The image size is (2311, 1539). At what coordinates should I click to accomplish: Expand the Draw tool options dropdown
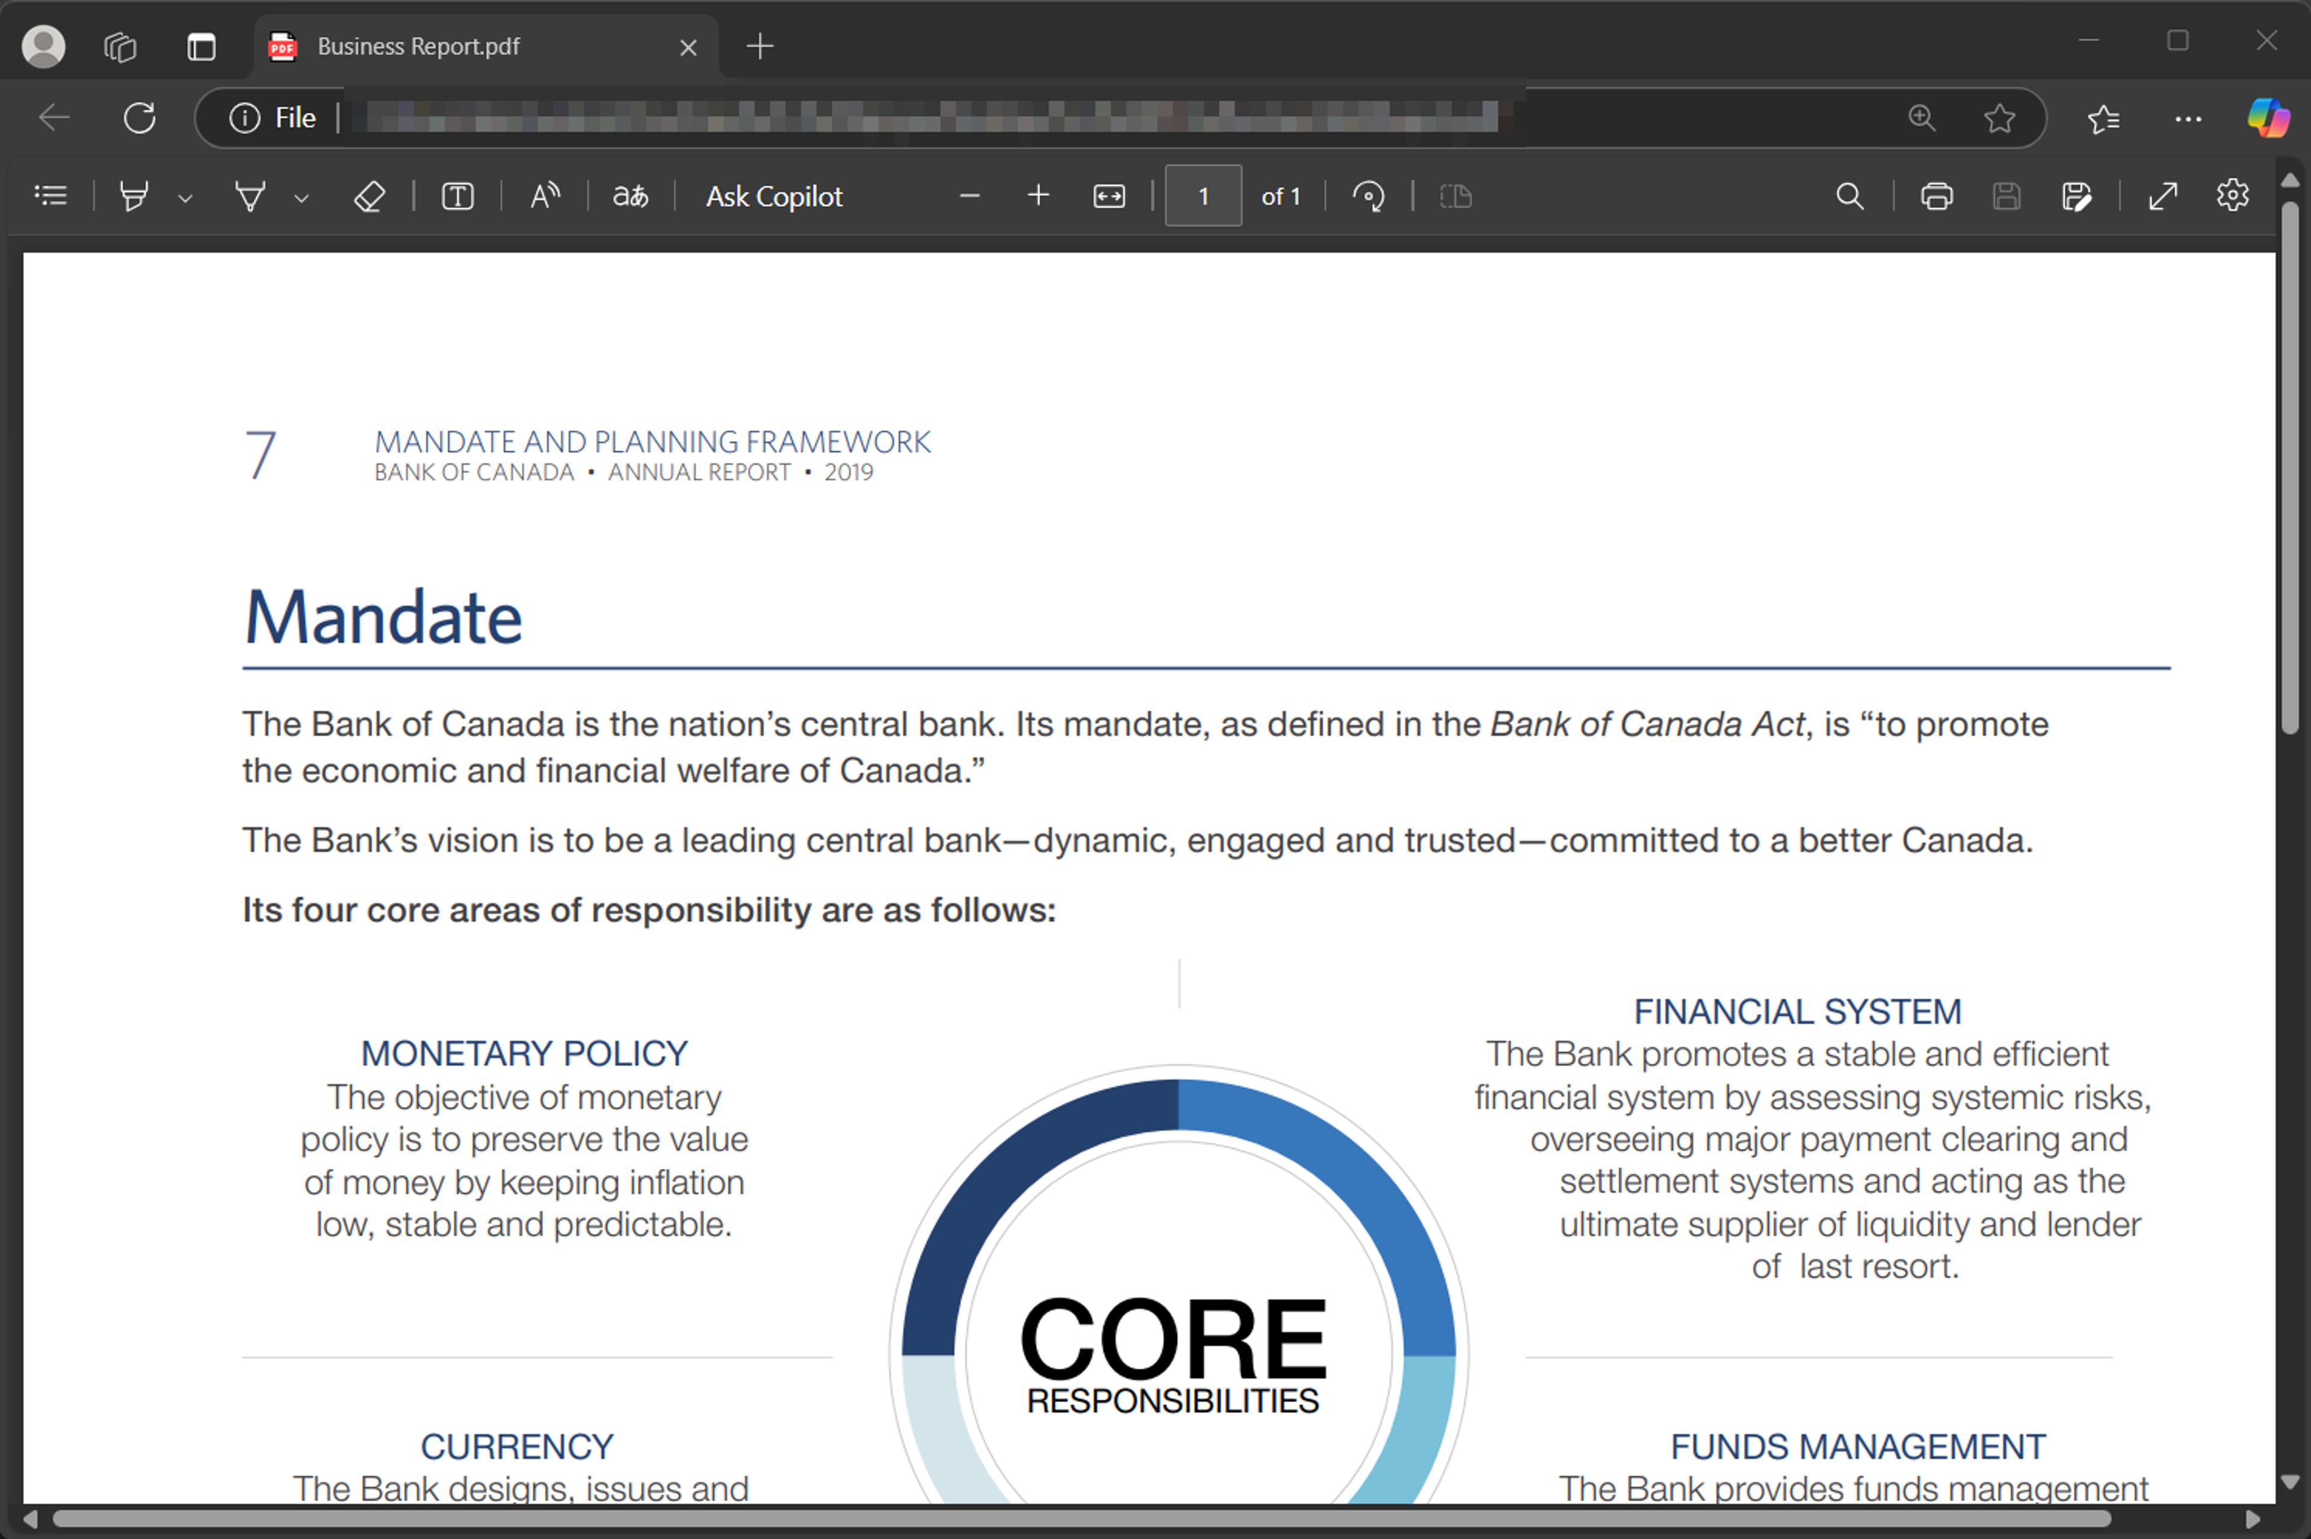pos(302,199)
